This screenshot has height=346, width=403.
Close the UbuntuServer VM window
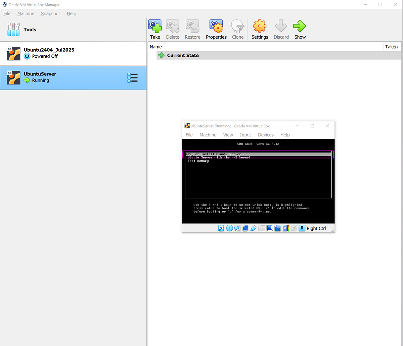click(x=327, y=126)
